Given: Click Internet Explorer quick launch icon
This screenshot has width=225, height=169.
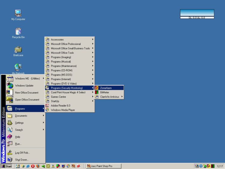Looking at the screenshot, I should [28, 166].
